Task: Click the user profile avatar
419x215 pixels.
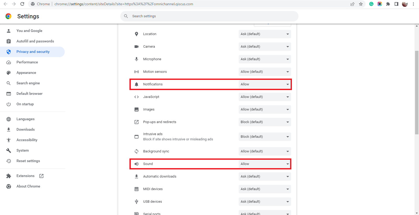Action: coord(405,4)
